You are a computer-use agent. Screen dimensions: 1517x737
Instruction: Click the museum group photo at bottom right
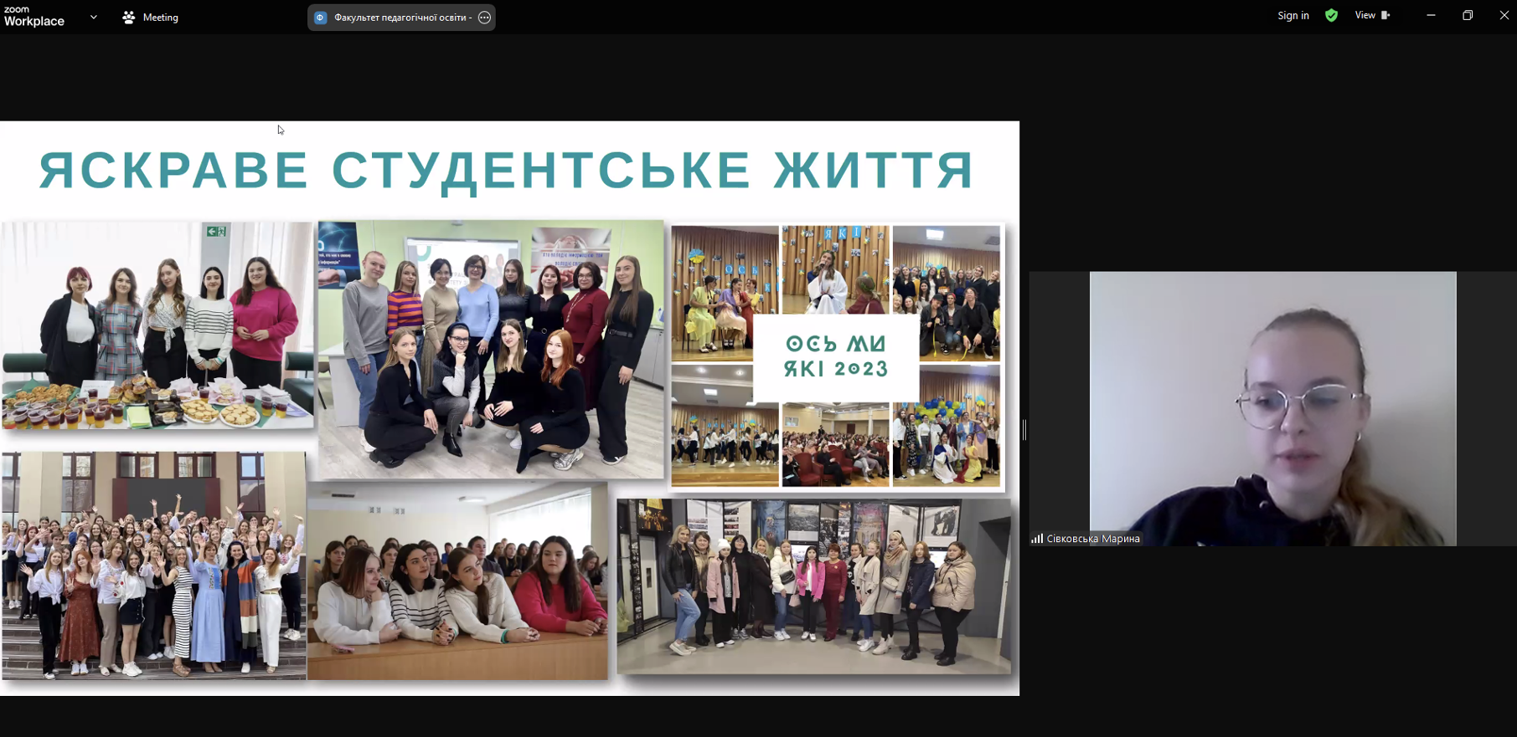pos(813,586)
